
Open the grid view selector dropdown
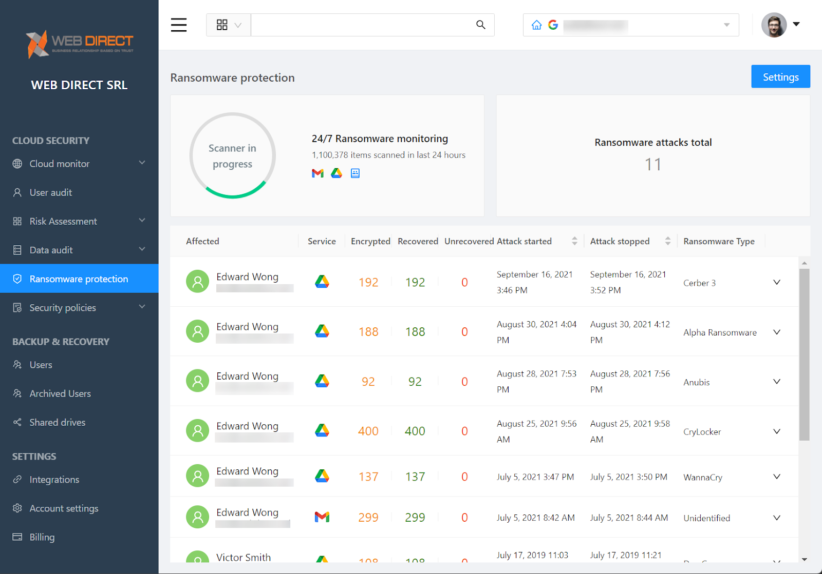point(229,25)
